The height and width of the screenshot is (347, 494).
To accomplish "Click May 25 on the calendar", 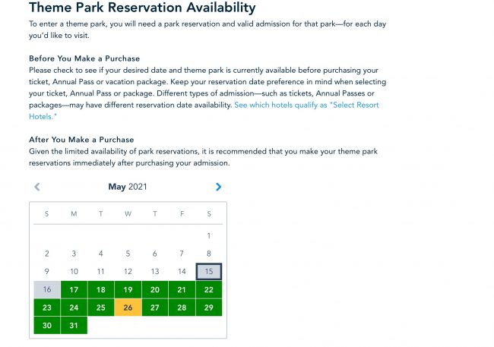I will [x=101, y=308].
